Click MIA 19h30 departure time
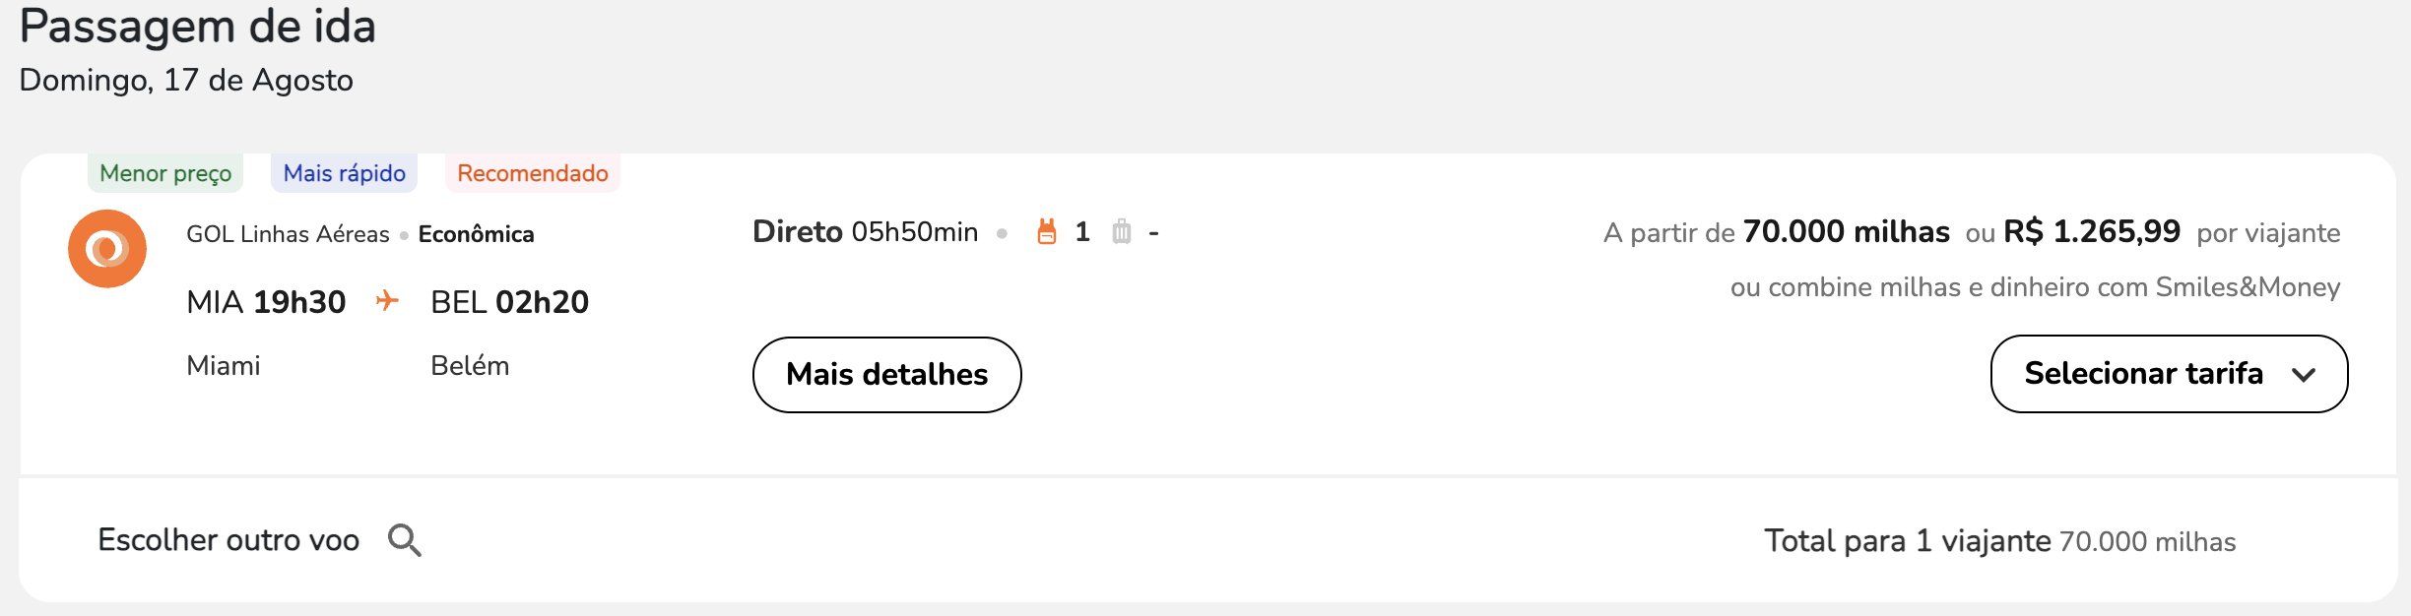The width and height of the screenshot is (2411, 616). click(x=266, y=302)
